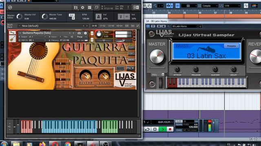Click the tuning fork reference tone icon

pos(121,17)
